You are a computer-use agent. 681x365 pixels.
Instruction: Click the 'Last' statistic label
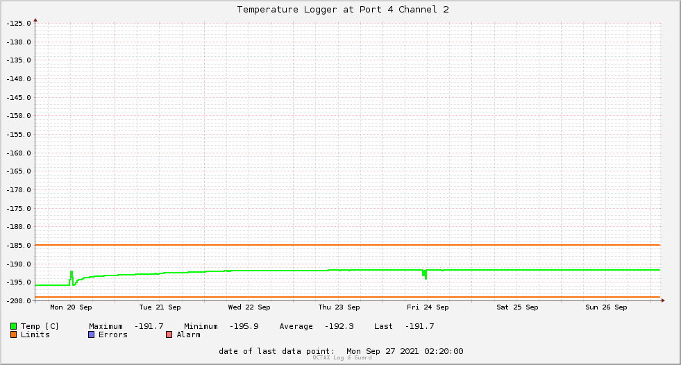(x=383, y=326)
